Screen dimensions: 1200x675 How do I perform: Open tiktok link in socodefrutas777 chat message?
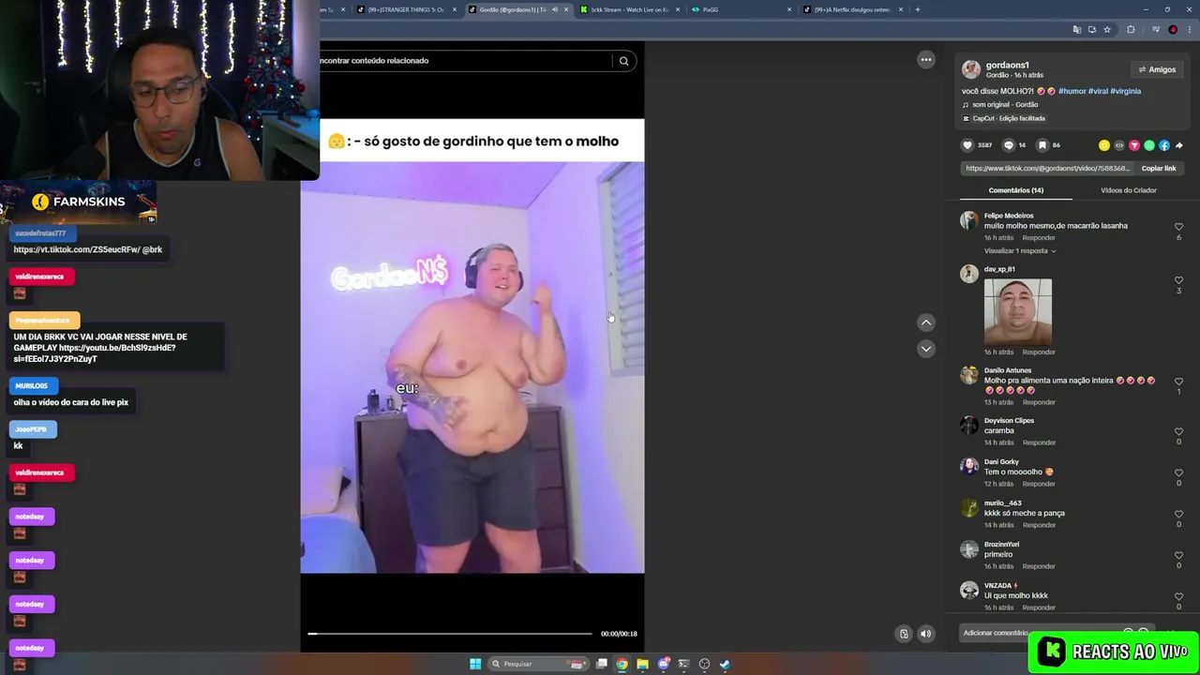click(x=76, y=250)
